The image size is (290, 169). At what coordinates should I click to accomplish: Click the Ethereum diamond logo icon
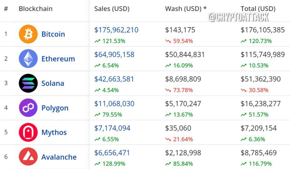[x=28, y=59]
